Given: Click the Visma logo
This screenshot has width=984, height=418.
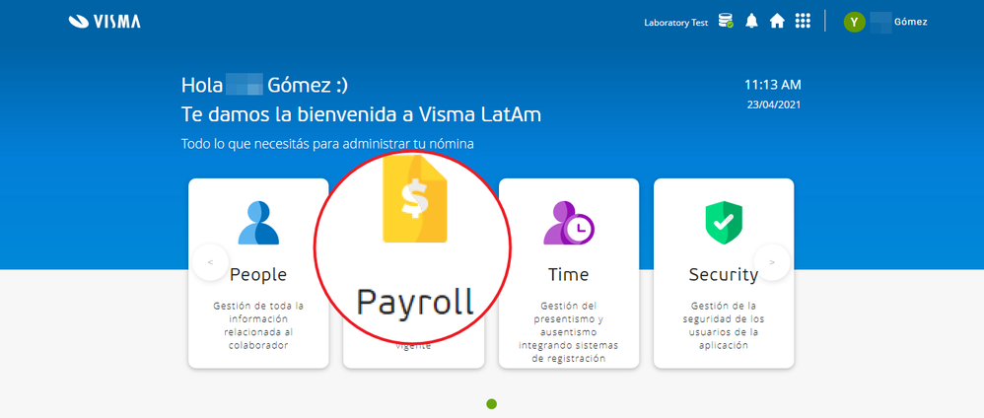Looking at the screenshot, I should click(105, 22).
